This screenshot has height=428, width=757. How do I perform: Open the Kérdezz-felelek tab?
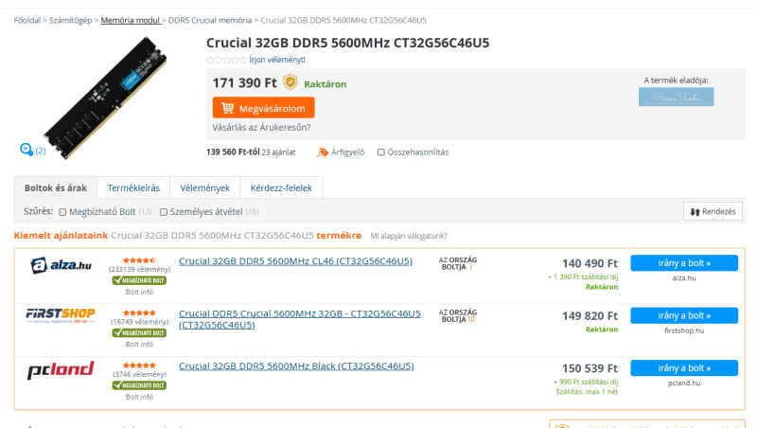coord(281,187)
